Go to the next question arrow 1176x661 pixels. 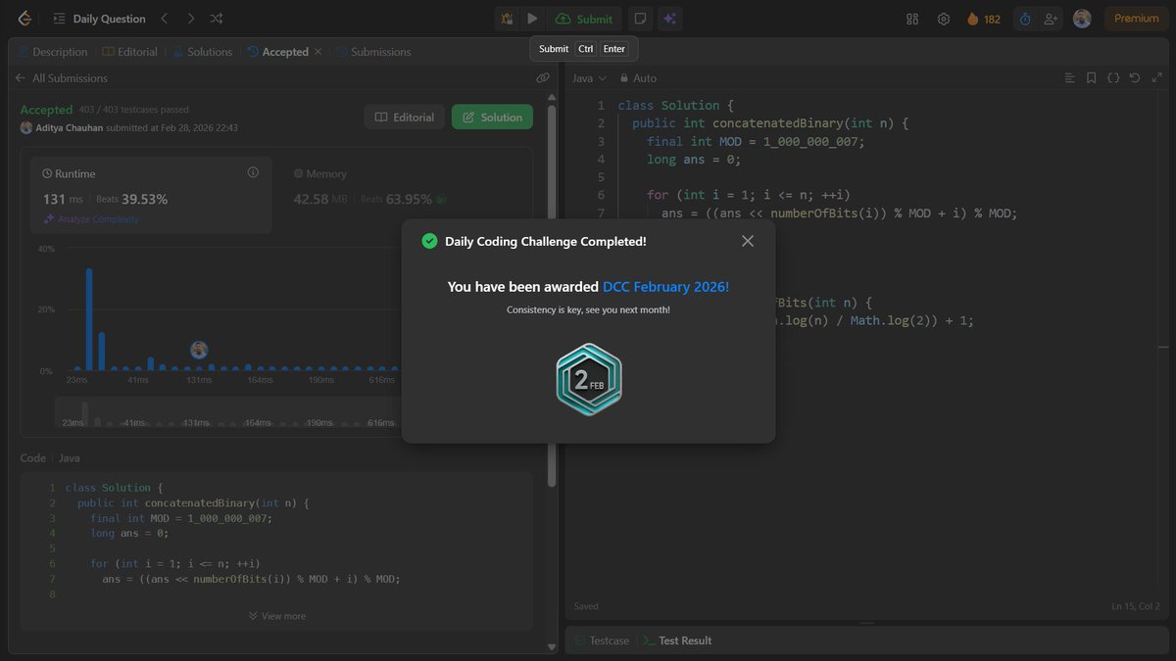coord(191,19)
